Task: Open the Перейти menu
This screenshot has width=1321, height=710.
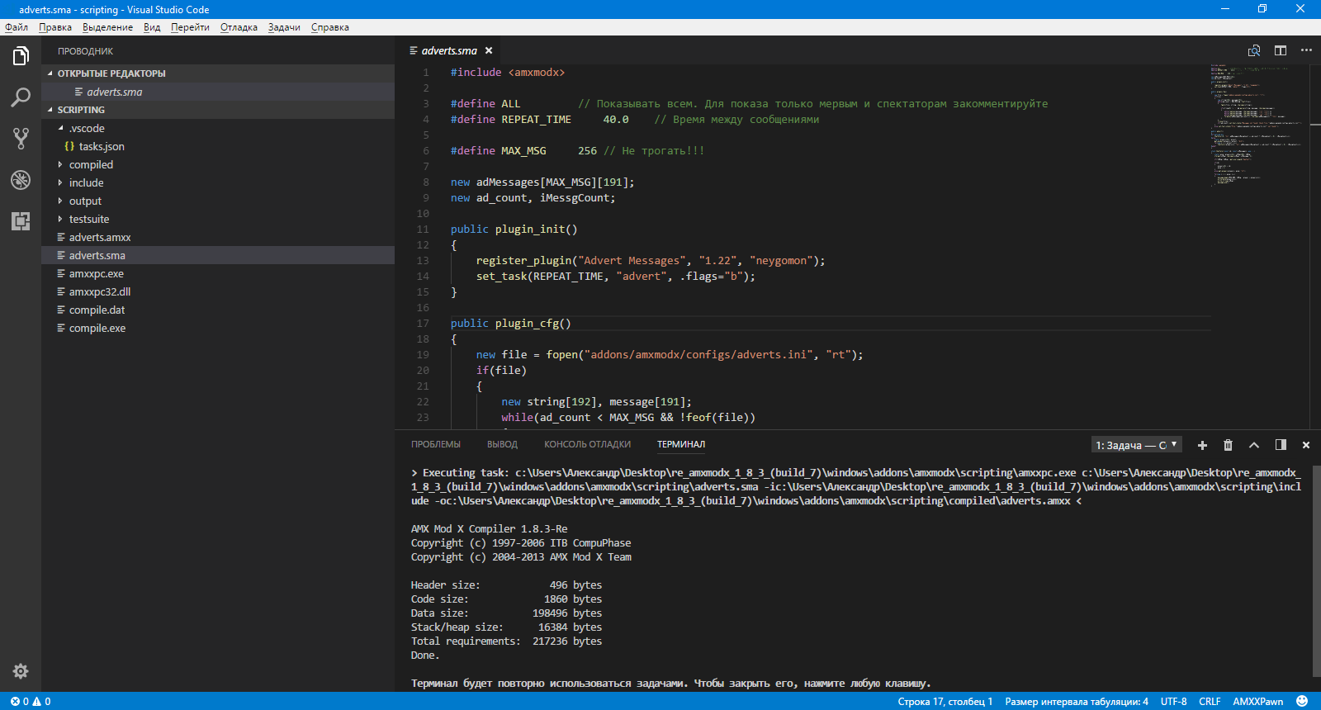Action: 190,27
